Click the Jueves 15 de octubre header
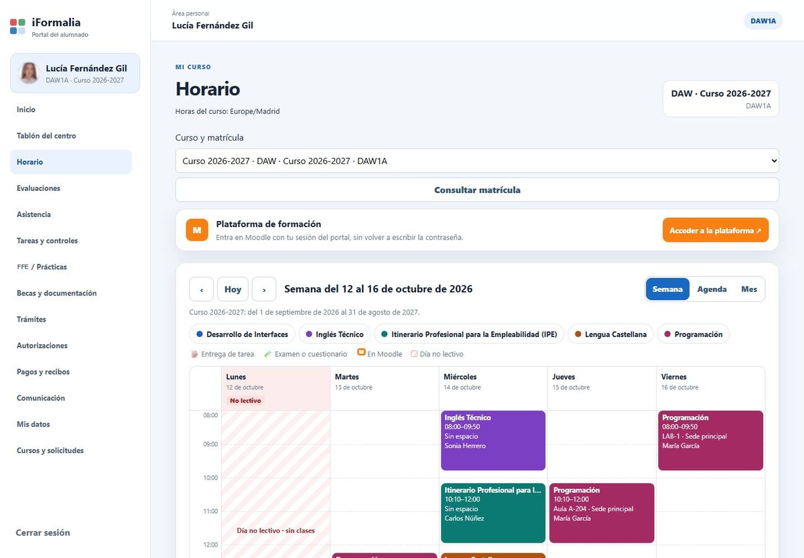The height and width of the screenshot is (558, 804). tap(602, 389)
